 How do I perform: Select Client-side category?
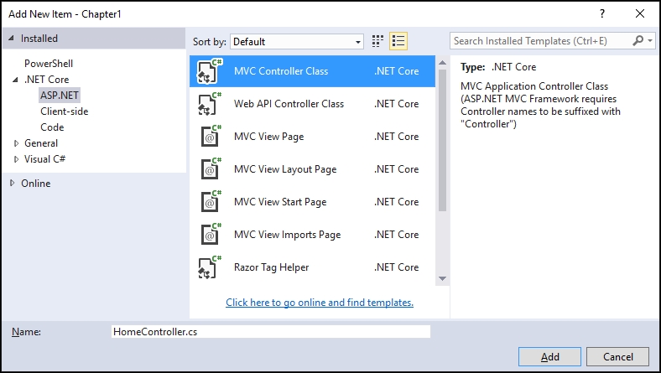65,111
